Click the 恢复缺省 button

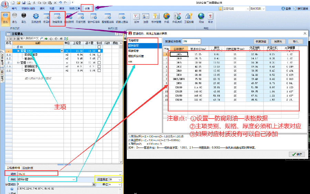tap(261, 41)
